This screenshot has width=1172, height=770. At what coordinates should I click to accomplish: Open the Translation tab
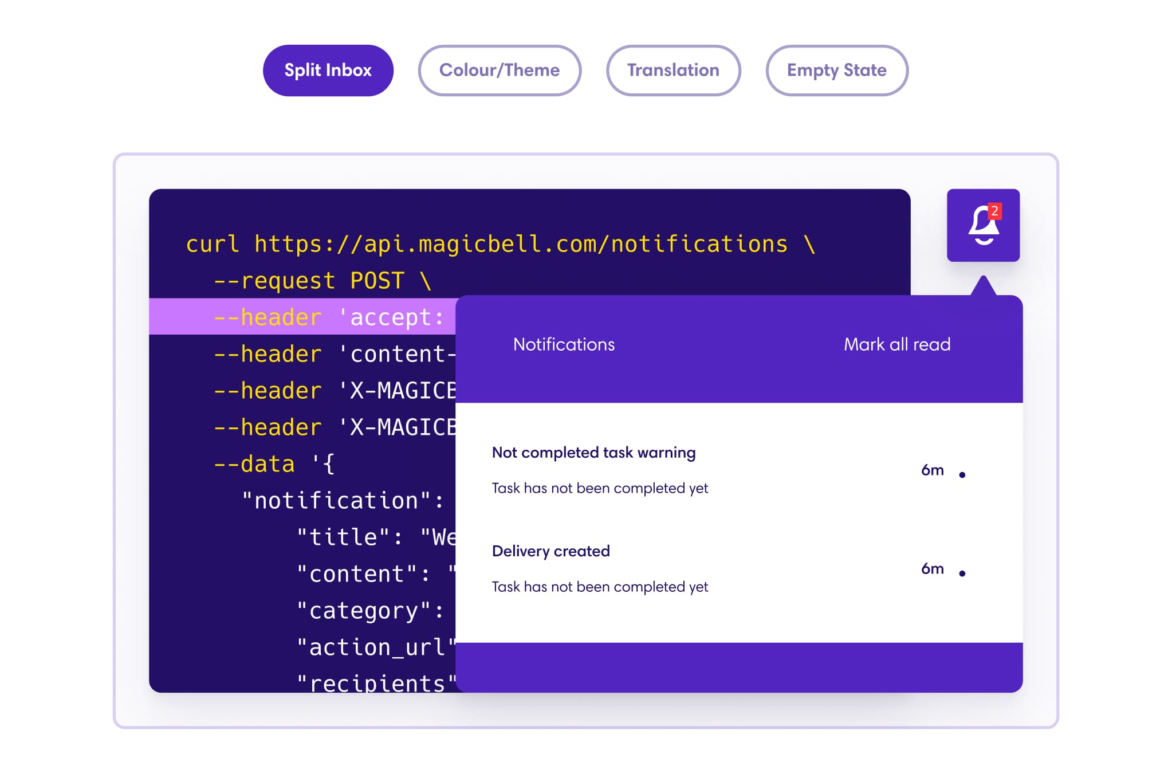coord(673,70)
